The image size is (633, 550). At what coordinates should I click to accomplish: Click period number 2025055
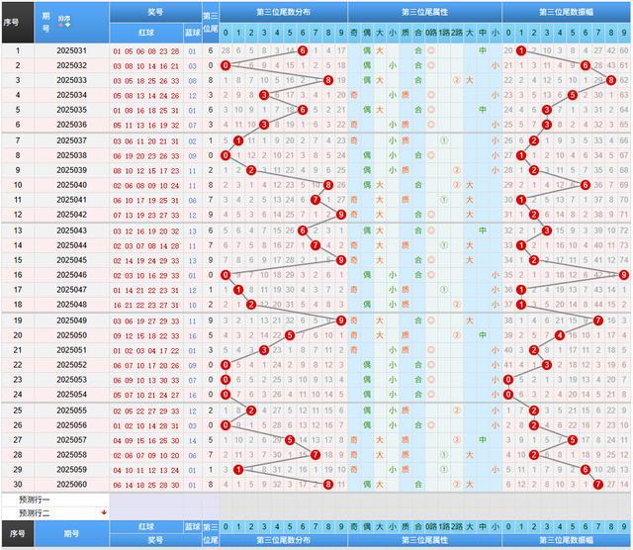(x=71, y=411)
